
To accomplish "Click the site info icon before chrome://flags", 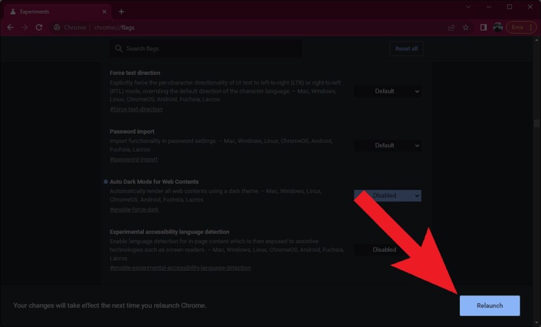I will tap(58, 27).
